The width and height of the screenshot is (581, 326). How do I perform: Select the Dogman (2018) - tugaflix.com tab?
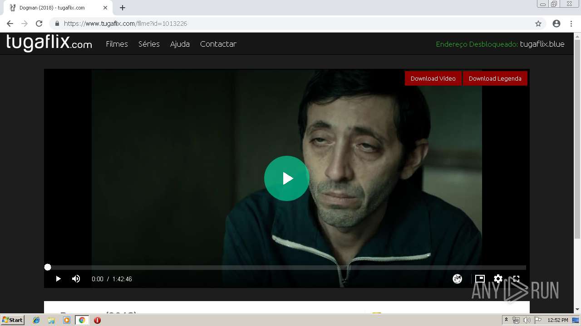pyautogui.click(x=58, y=8)
